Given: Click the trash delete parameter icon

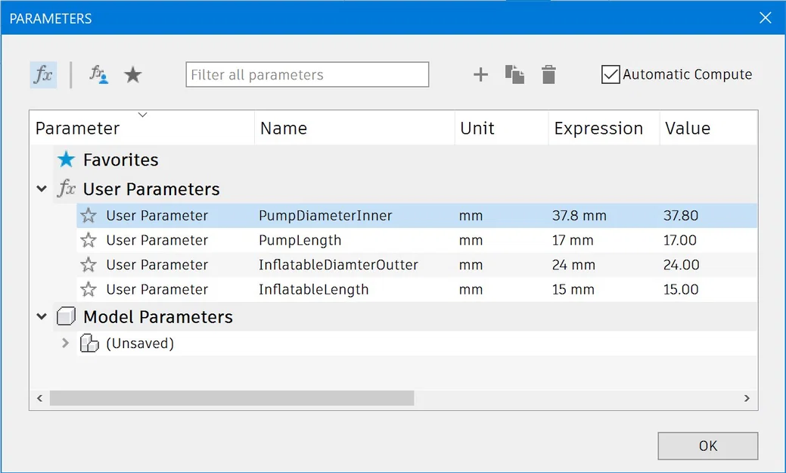Looking at the screenshot, I should tap(549, 74).
